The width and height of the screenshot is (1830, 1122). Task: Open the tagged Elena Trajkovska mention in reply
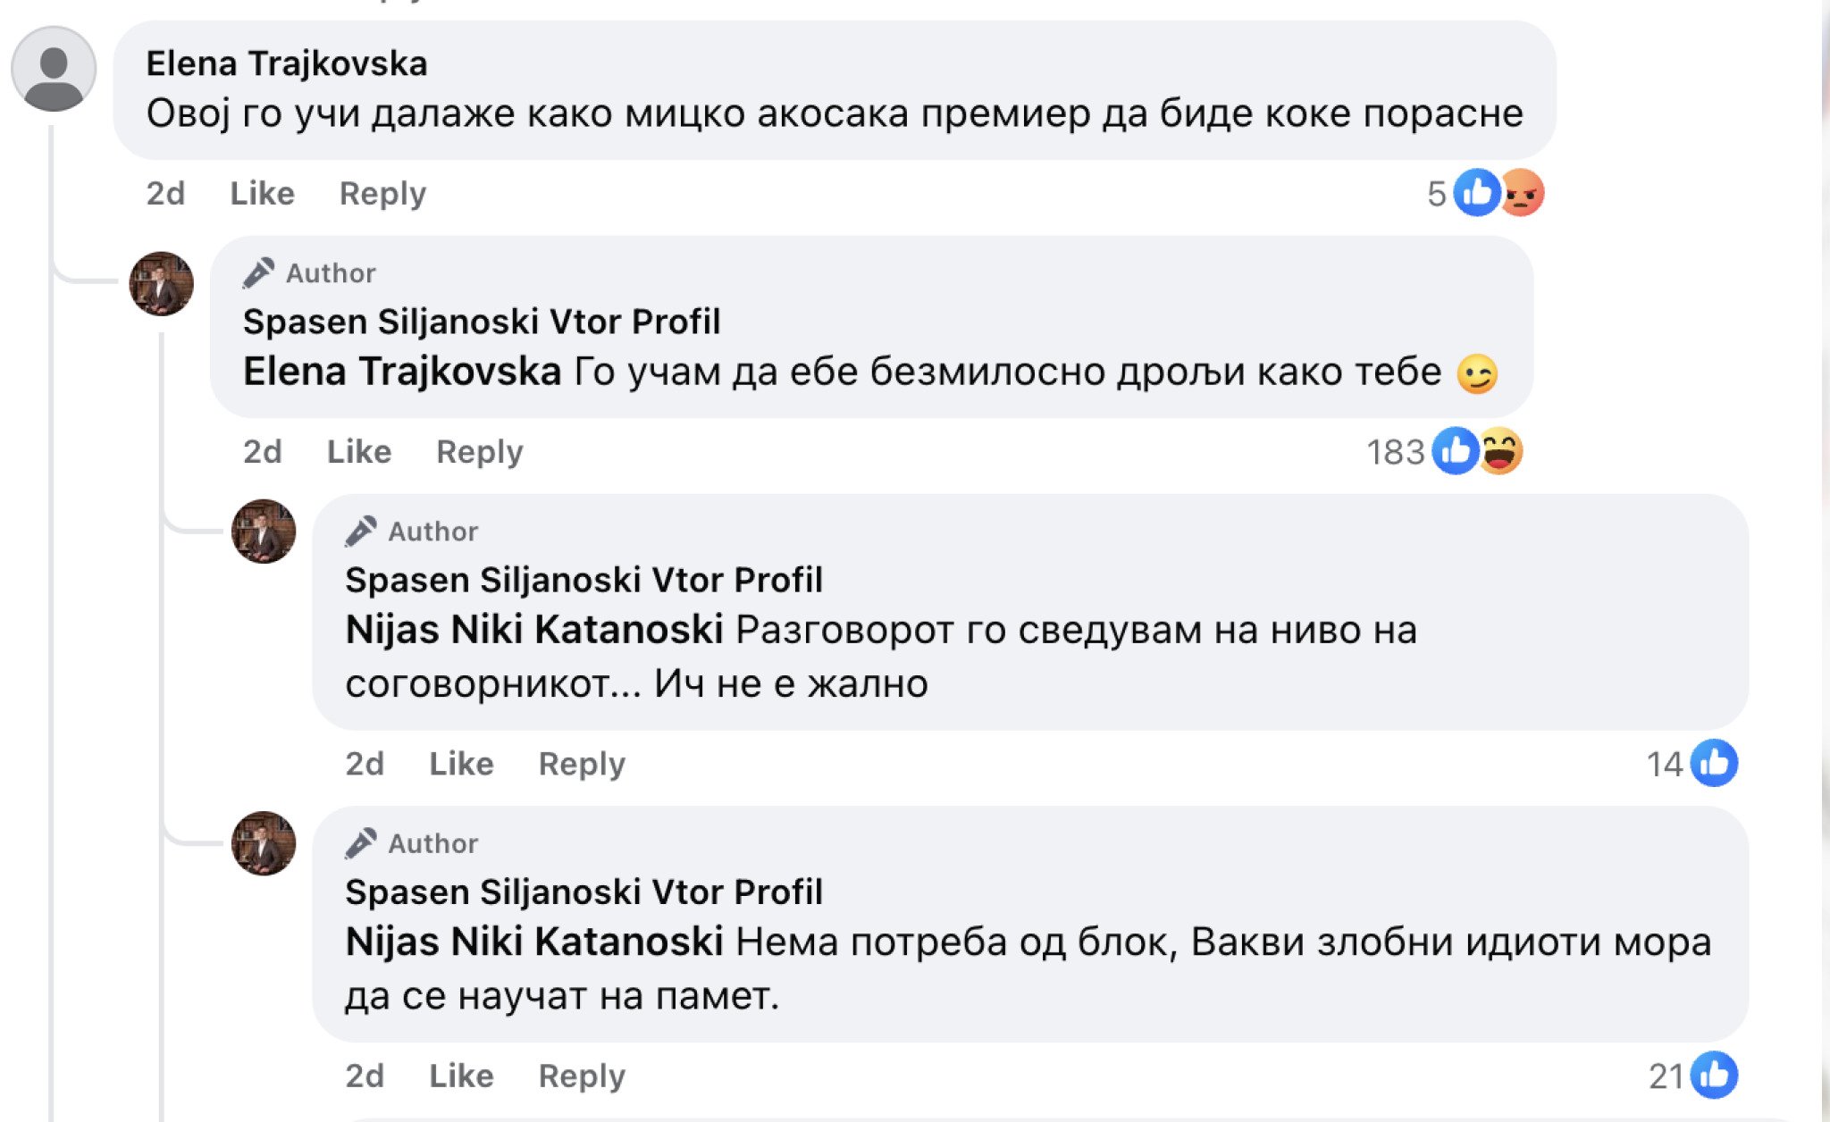coord(402,372)
